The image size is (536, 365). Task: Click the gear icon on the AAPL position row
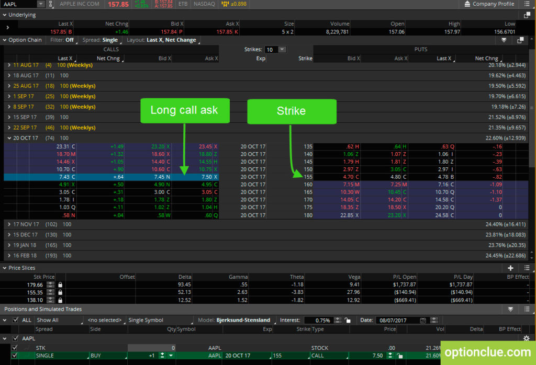click(x=527, y=338)
